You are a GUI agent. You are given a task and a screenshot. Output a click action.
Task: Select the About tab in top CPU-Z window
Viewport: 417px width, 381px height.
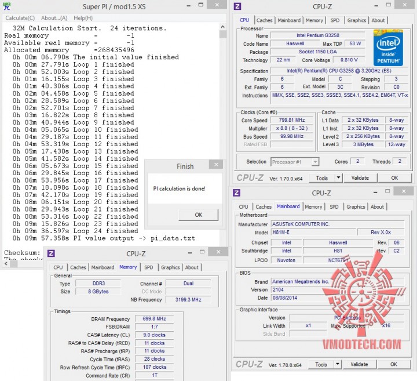[x=378, y=20]
